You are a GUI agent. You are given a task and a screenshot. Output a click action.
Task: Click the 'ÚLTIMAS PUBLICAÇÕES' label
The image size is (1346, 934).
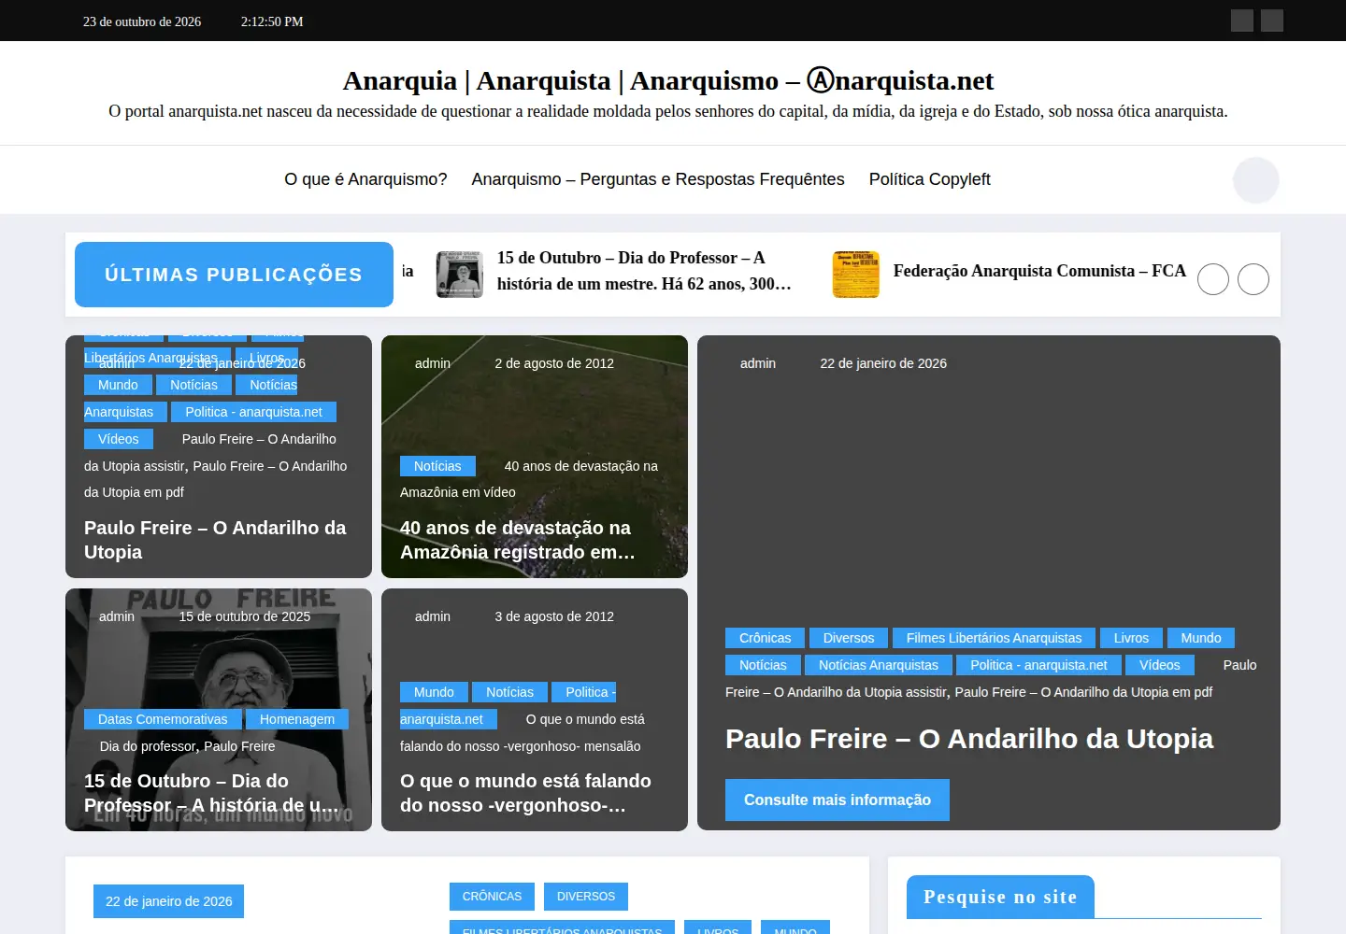click(234, 275)
